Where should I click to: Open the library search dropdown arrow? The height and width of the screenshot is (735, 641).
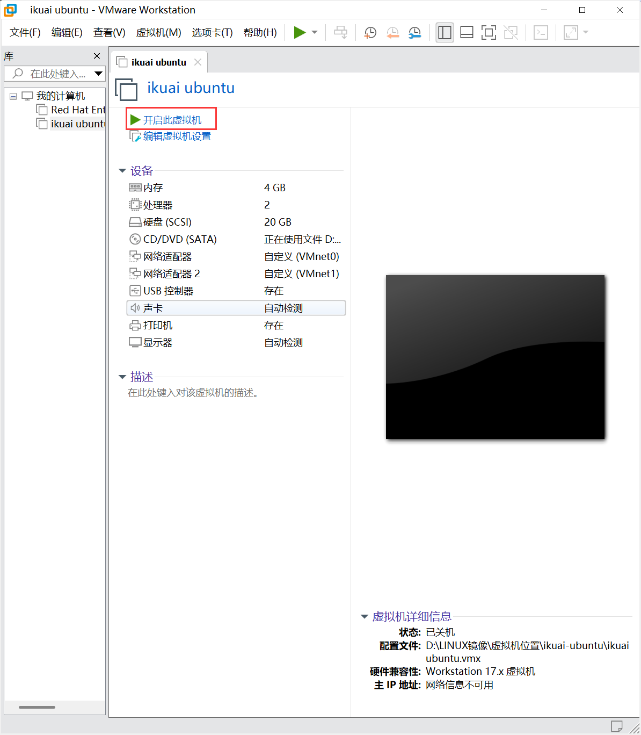click(x=98, y=74)
